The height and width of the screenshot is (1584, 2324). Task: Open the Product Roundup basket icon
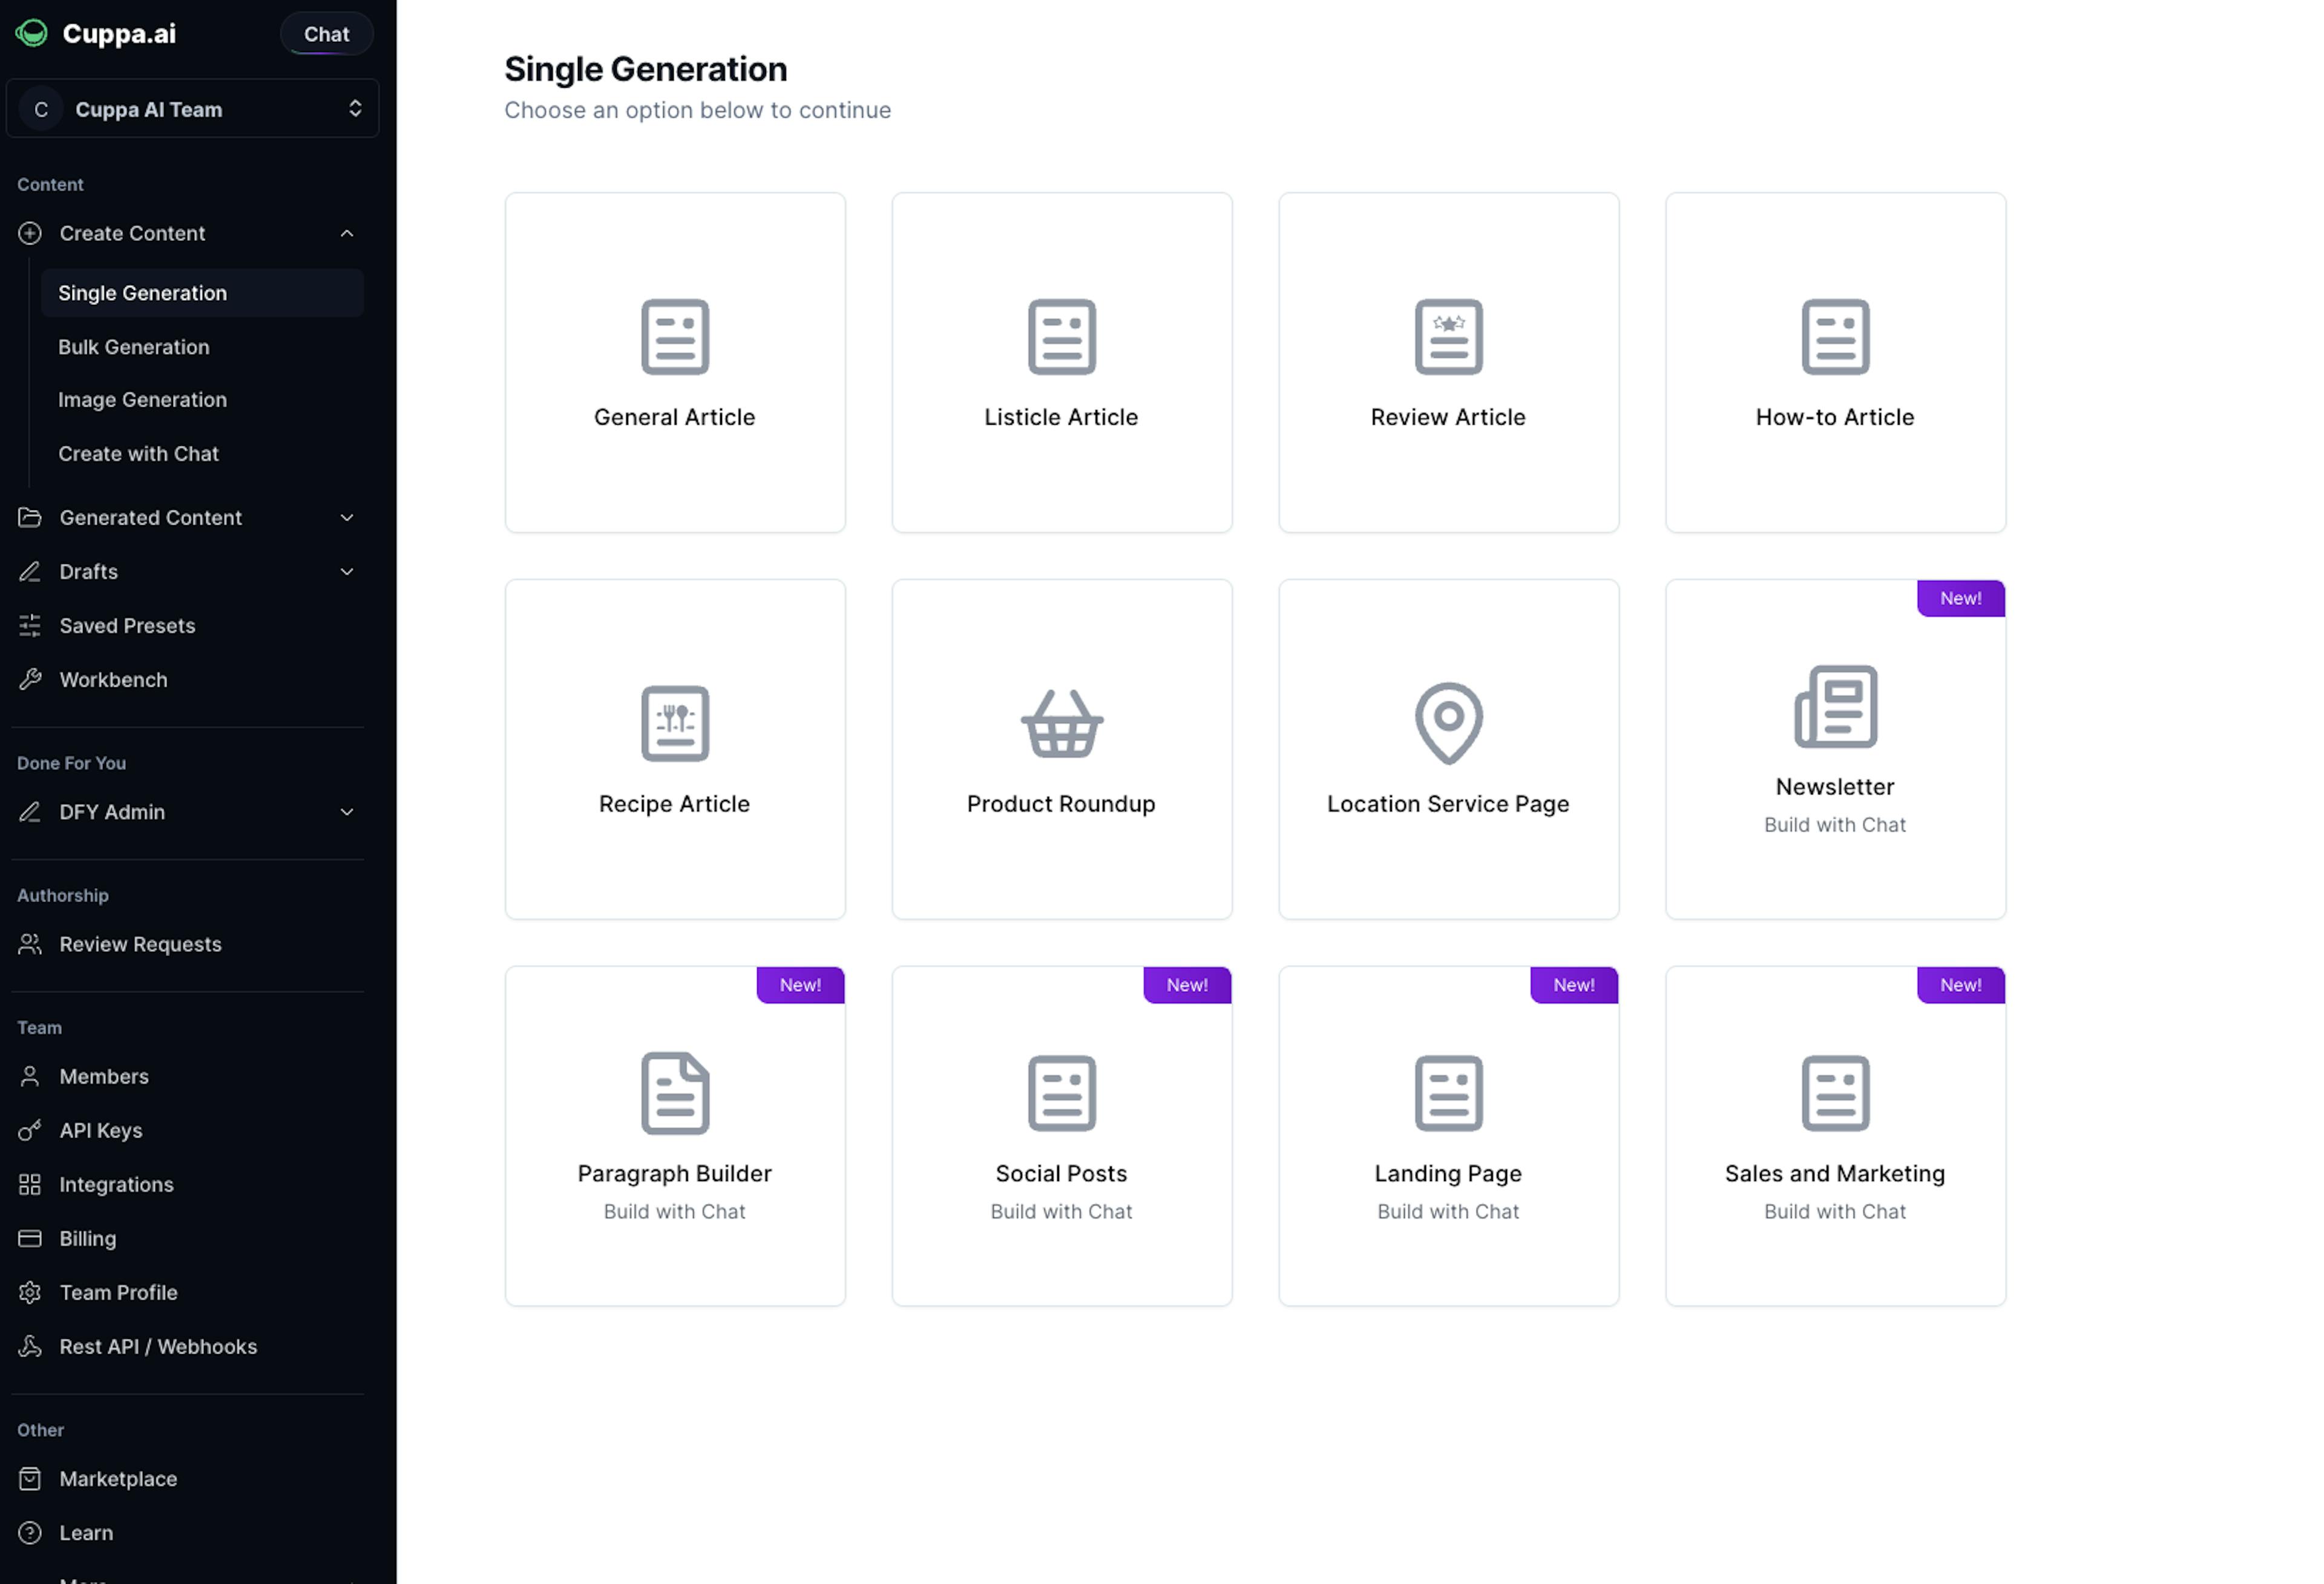pyautogui.click(x=1061, y=723)
